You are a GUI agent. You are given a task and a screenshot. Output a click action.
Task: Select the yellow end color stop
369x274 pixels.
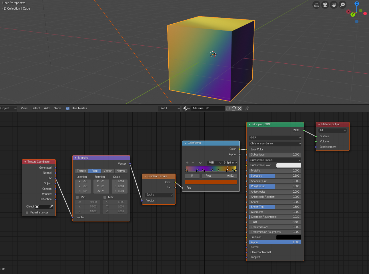(236, 170)
